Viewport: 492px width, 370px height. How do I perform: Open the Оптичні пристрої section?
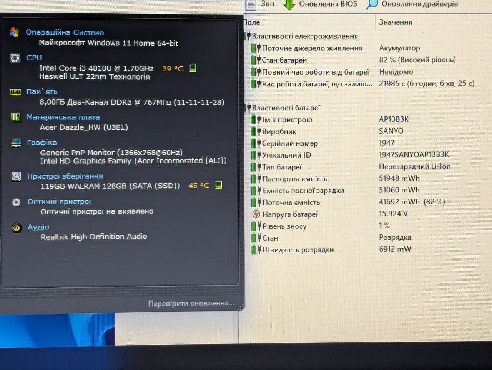59,202
